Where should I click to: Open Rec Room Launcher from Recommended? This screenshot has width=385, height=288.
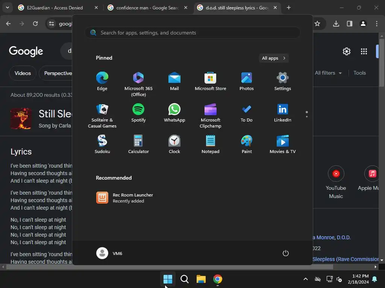click(125, 198)
